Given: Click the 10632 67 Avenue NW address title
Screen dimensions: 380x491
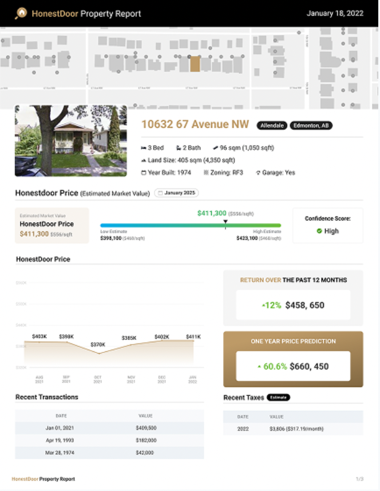Looking at the screenshot, I should pos(195,124).
